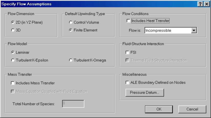Enable ALE Boundary Defined on Nodes
This screenshot has width=211, height=118.
[x=127, y=82]
